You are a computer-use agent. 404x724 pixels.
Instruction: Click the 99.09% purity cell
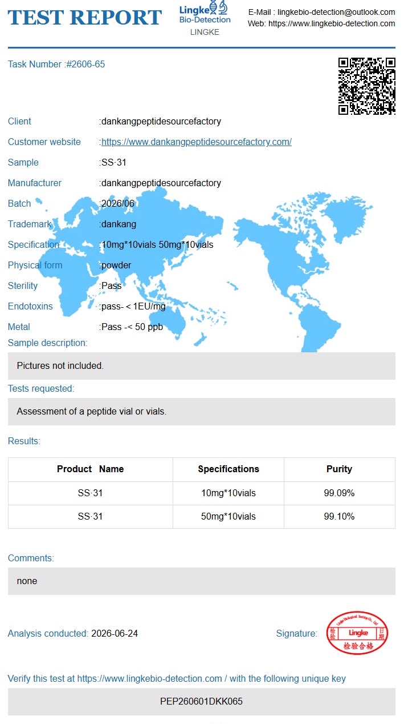pos(339,493)
